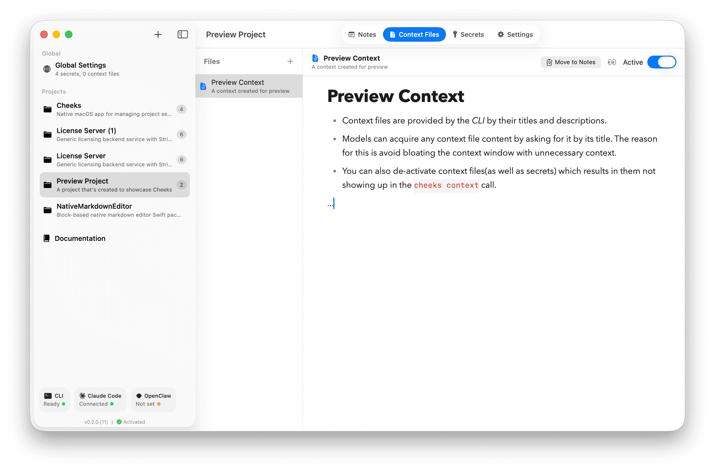
Task: Switch to the Secrets tab
Action: pyautogui.click(x=468, y=35)
